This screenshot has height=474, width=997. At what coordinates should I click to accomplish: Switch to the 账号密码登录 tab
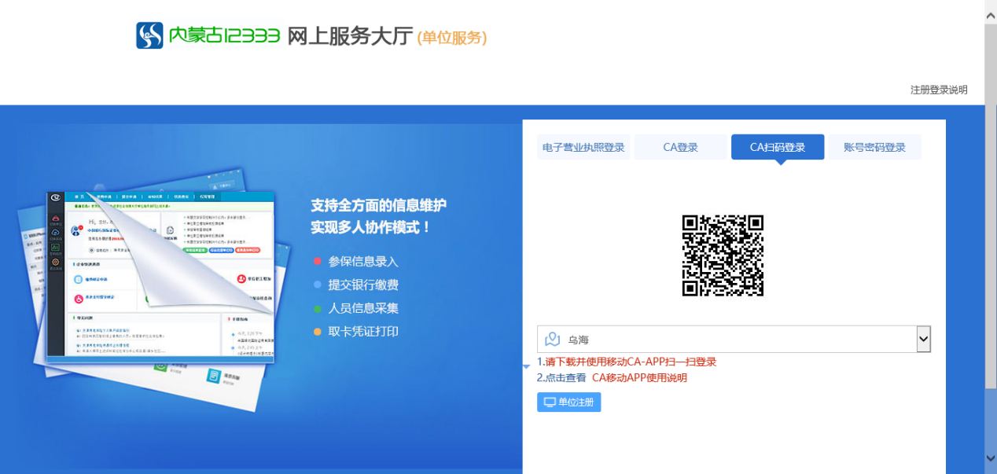(874, 147)
